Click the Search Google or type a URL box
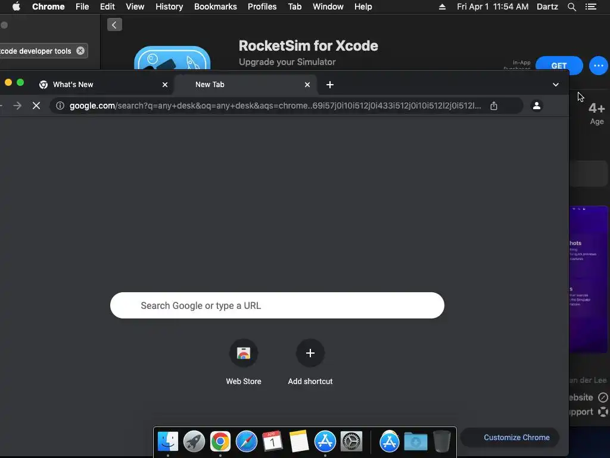Screen dimensions: 610x458 tap(277, 305)
